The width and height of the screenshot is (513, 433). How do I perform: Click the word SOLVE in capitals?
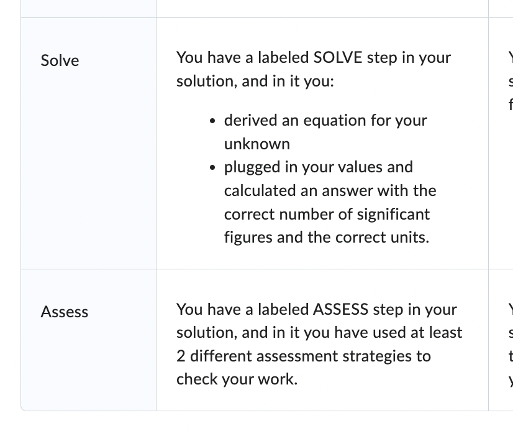[x=338, y=57]
